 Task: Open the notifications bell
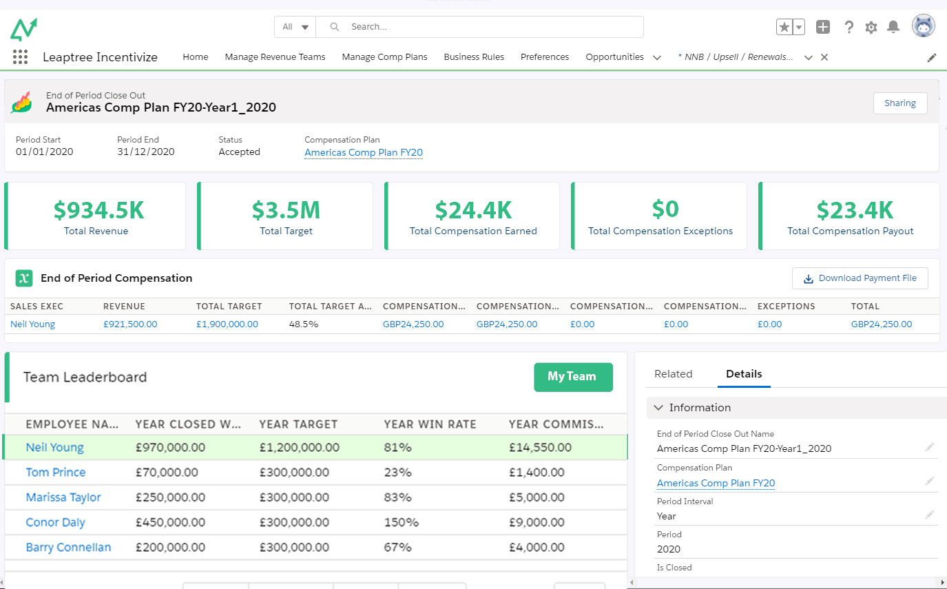(893, 27)
